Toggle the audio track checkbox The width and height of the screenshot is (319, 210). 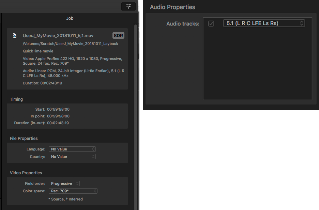coord(211,23)
